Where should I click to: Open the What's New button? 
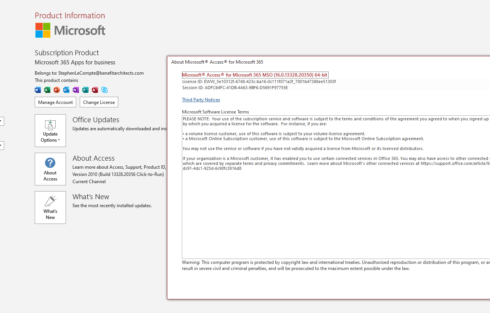coord(50,208)
